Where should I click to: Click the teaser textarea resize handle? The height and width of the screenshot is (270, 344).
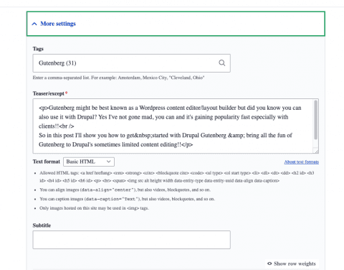click(x=317, y=152)
